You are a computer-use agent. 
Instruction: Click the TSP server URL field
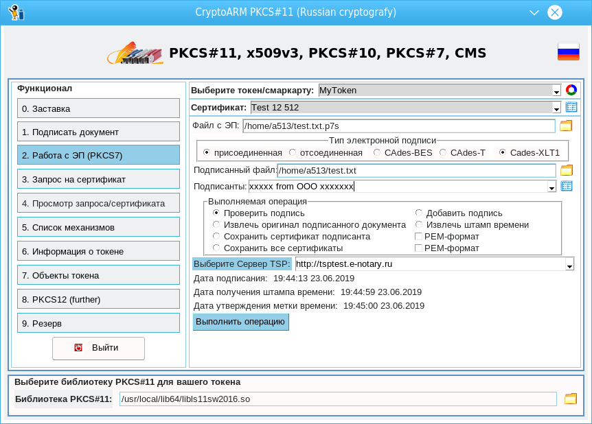coord(430,264)
